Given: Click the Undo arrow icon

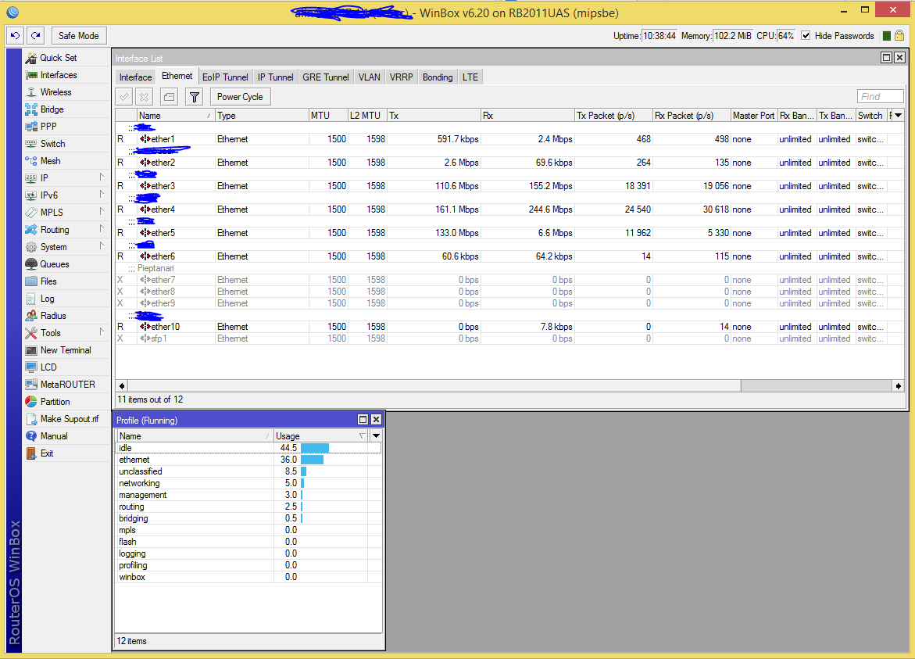Looking at the screenshot, I should [x=15, y=36].
